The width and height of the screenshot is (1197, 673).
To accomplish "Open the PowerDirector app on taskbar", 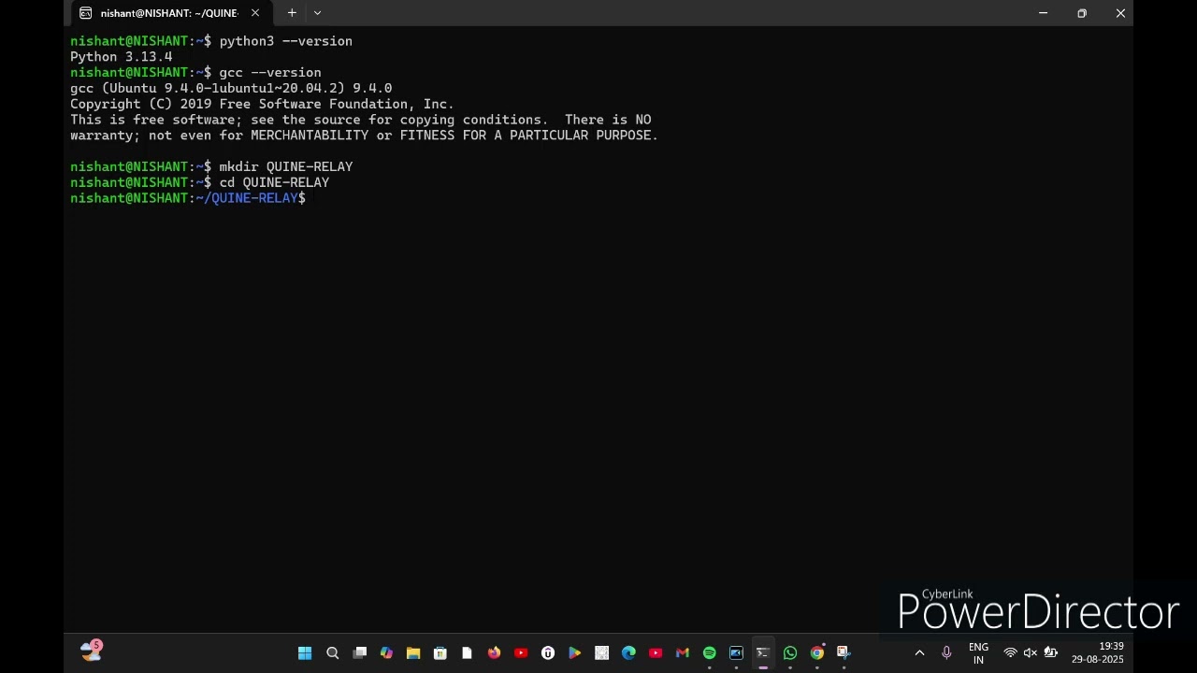I will (736, 652).
